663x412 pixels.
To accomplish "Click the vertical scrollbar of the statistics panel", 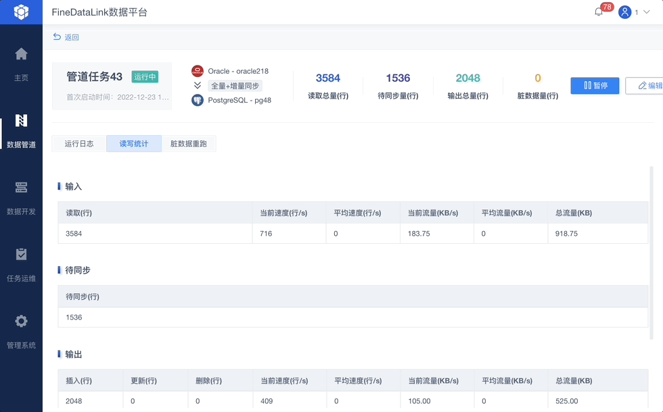I will coord(651,253).
